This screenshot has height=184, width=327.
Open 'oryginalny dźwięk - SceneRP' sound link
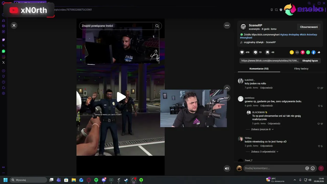pos(260,42)
